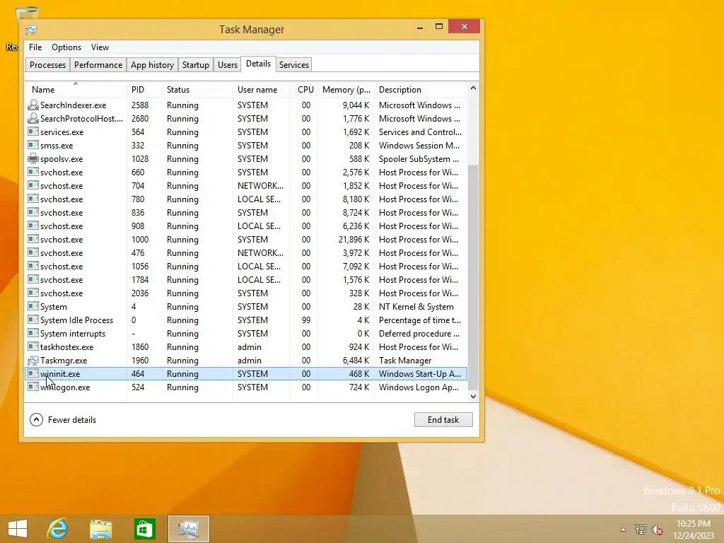The width and height of the screenshot is (724, 543).
Task: Switch to the Processes tab
Action: pyautogui.click(x=47, y=64)
